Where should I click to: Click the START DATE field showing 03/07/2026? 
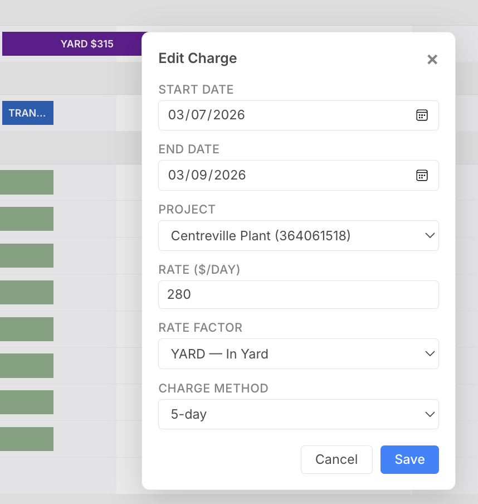[x=251, y=115]
